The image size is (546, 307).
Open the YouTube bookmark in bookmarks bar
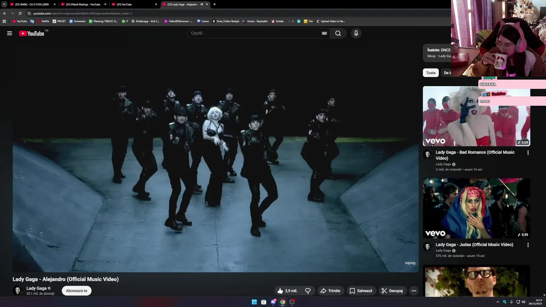pyautogui.click(x=20, y=21)
